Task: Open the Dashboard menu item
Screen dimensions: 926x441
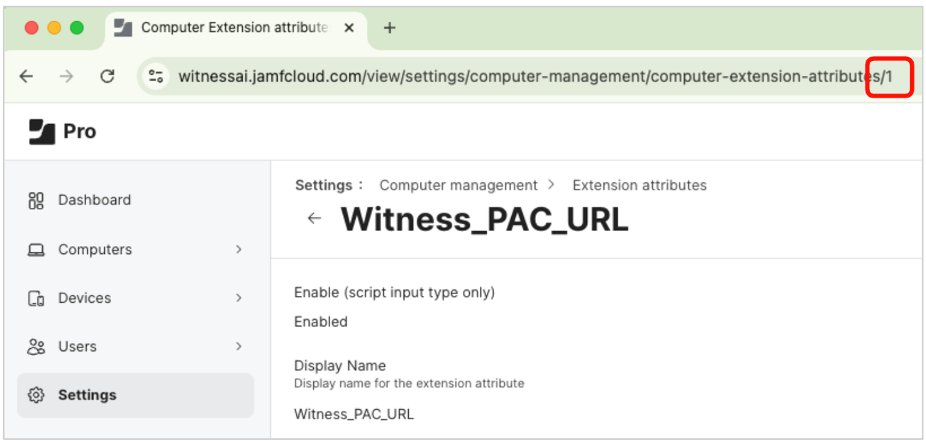Action: [x=135, y=201]
